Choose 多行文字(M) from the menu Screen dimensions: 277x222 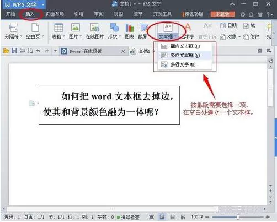(185, 64)
